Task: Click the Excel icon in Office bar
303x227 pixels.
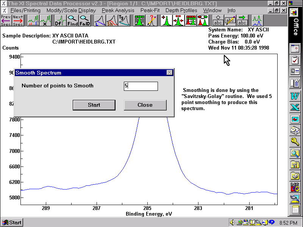Action: point(295,107)
